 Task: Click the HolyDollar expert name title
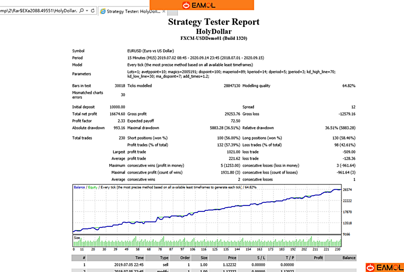click(x=214, y=31)
